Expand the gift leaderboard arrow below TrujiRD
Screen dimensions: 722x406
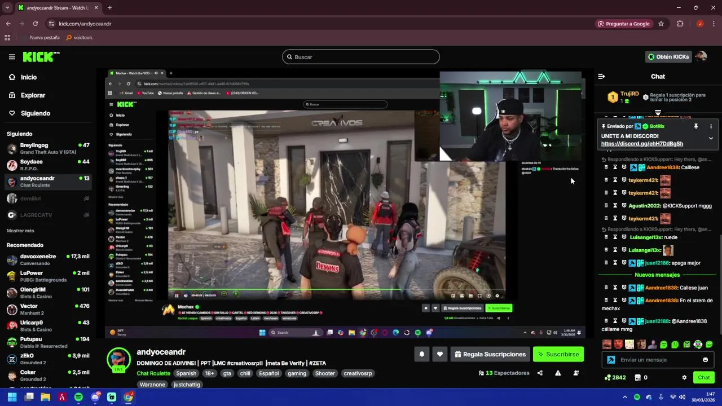pyautogui.click(x=658, y=112)
